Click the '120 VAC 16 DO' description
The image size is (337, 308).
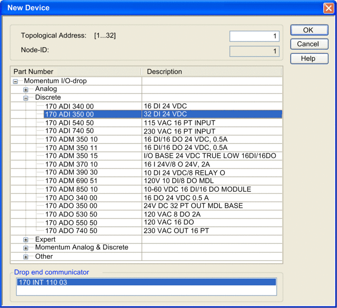point(169,222)
